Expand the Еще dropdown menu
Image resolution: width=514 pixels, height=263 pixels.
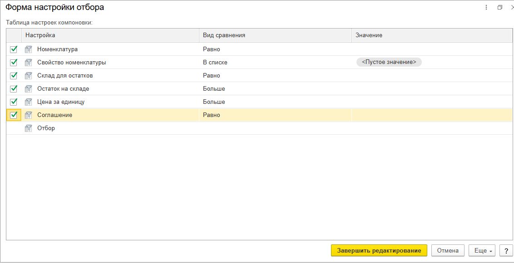click(x=483, y=250)
